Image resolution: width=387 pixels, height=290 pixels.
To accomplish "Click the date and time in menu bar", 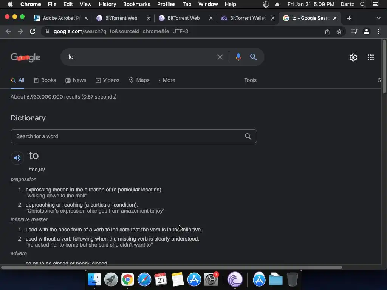I will tap(311, 4).
